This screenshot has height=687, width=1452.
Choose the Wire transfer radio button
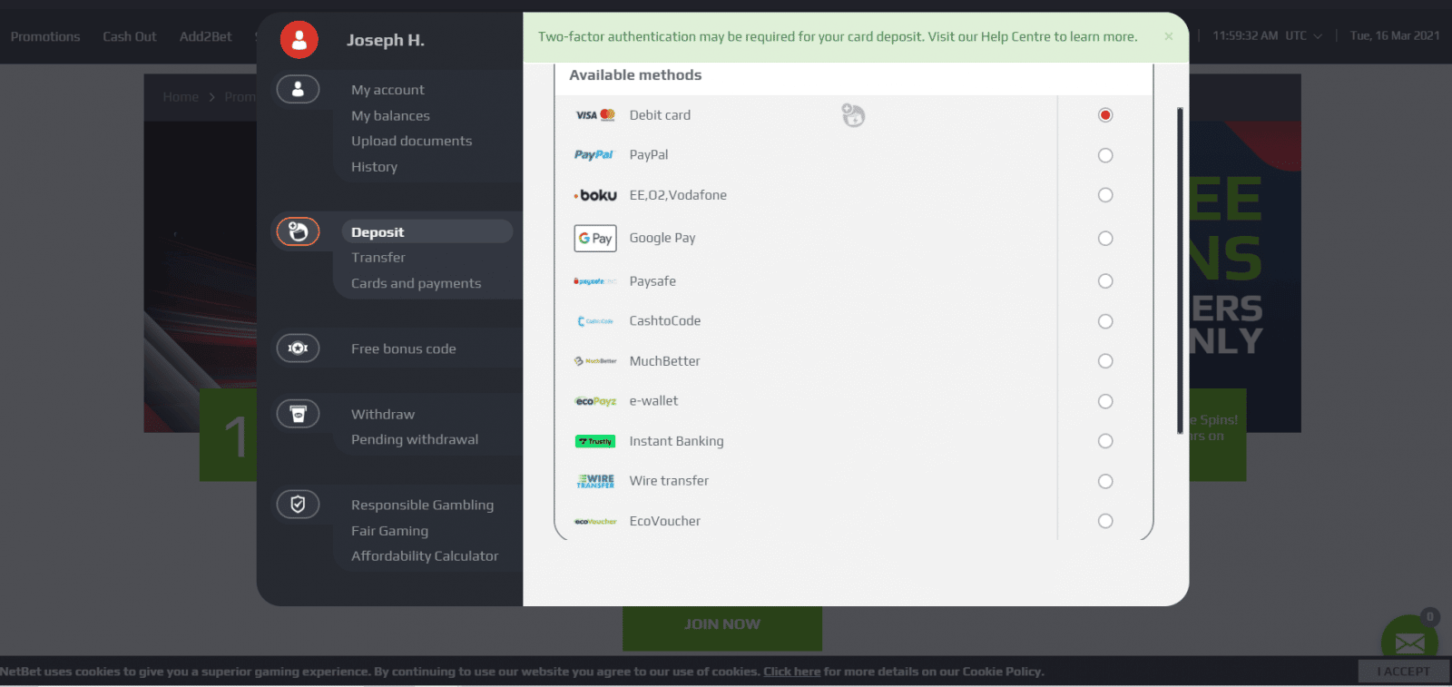point(1105,481)
